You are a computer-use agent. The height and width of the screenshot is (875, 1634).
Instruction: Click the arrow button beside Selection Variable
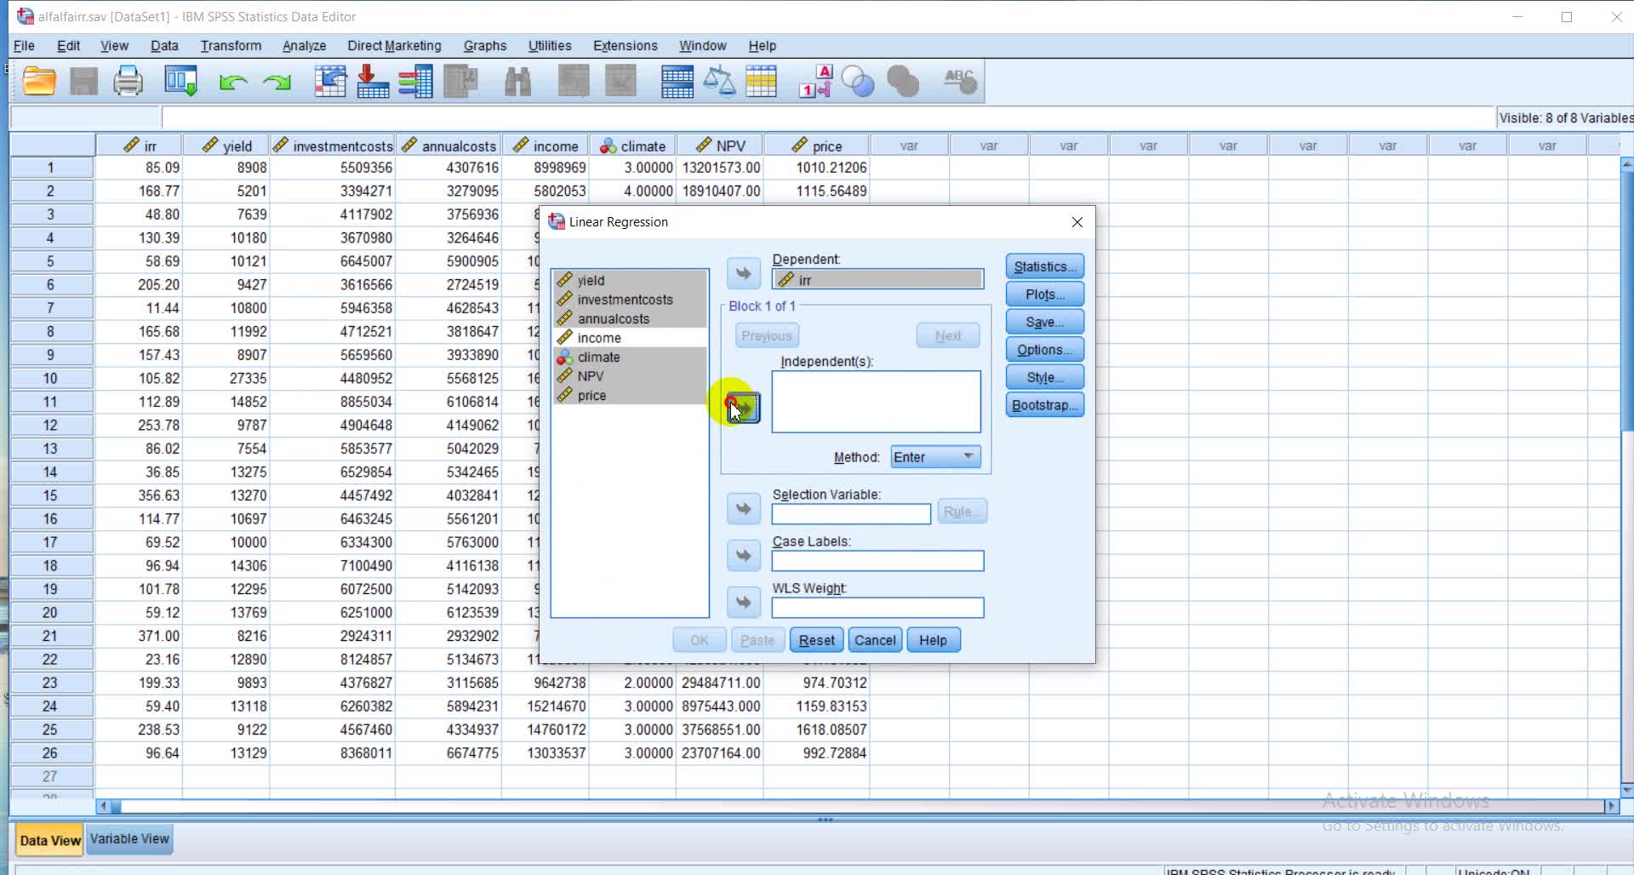744,510
